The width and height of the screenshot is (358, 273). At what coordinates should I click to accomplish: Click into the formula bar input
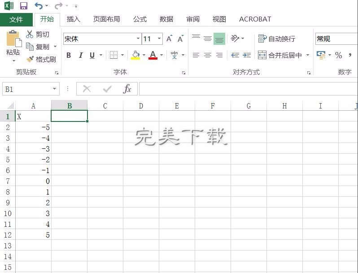pos(249,89)
